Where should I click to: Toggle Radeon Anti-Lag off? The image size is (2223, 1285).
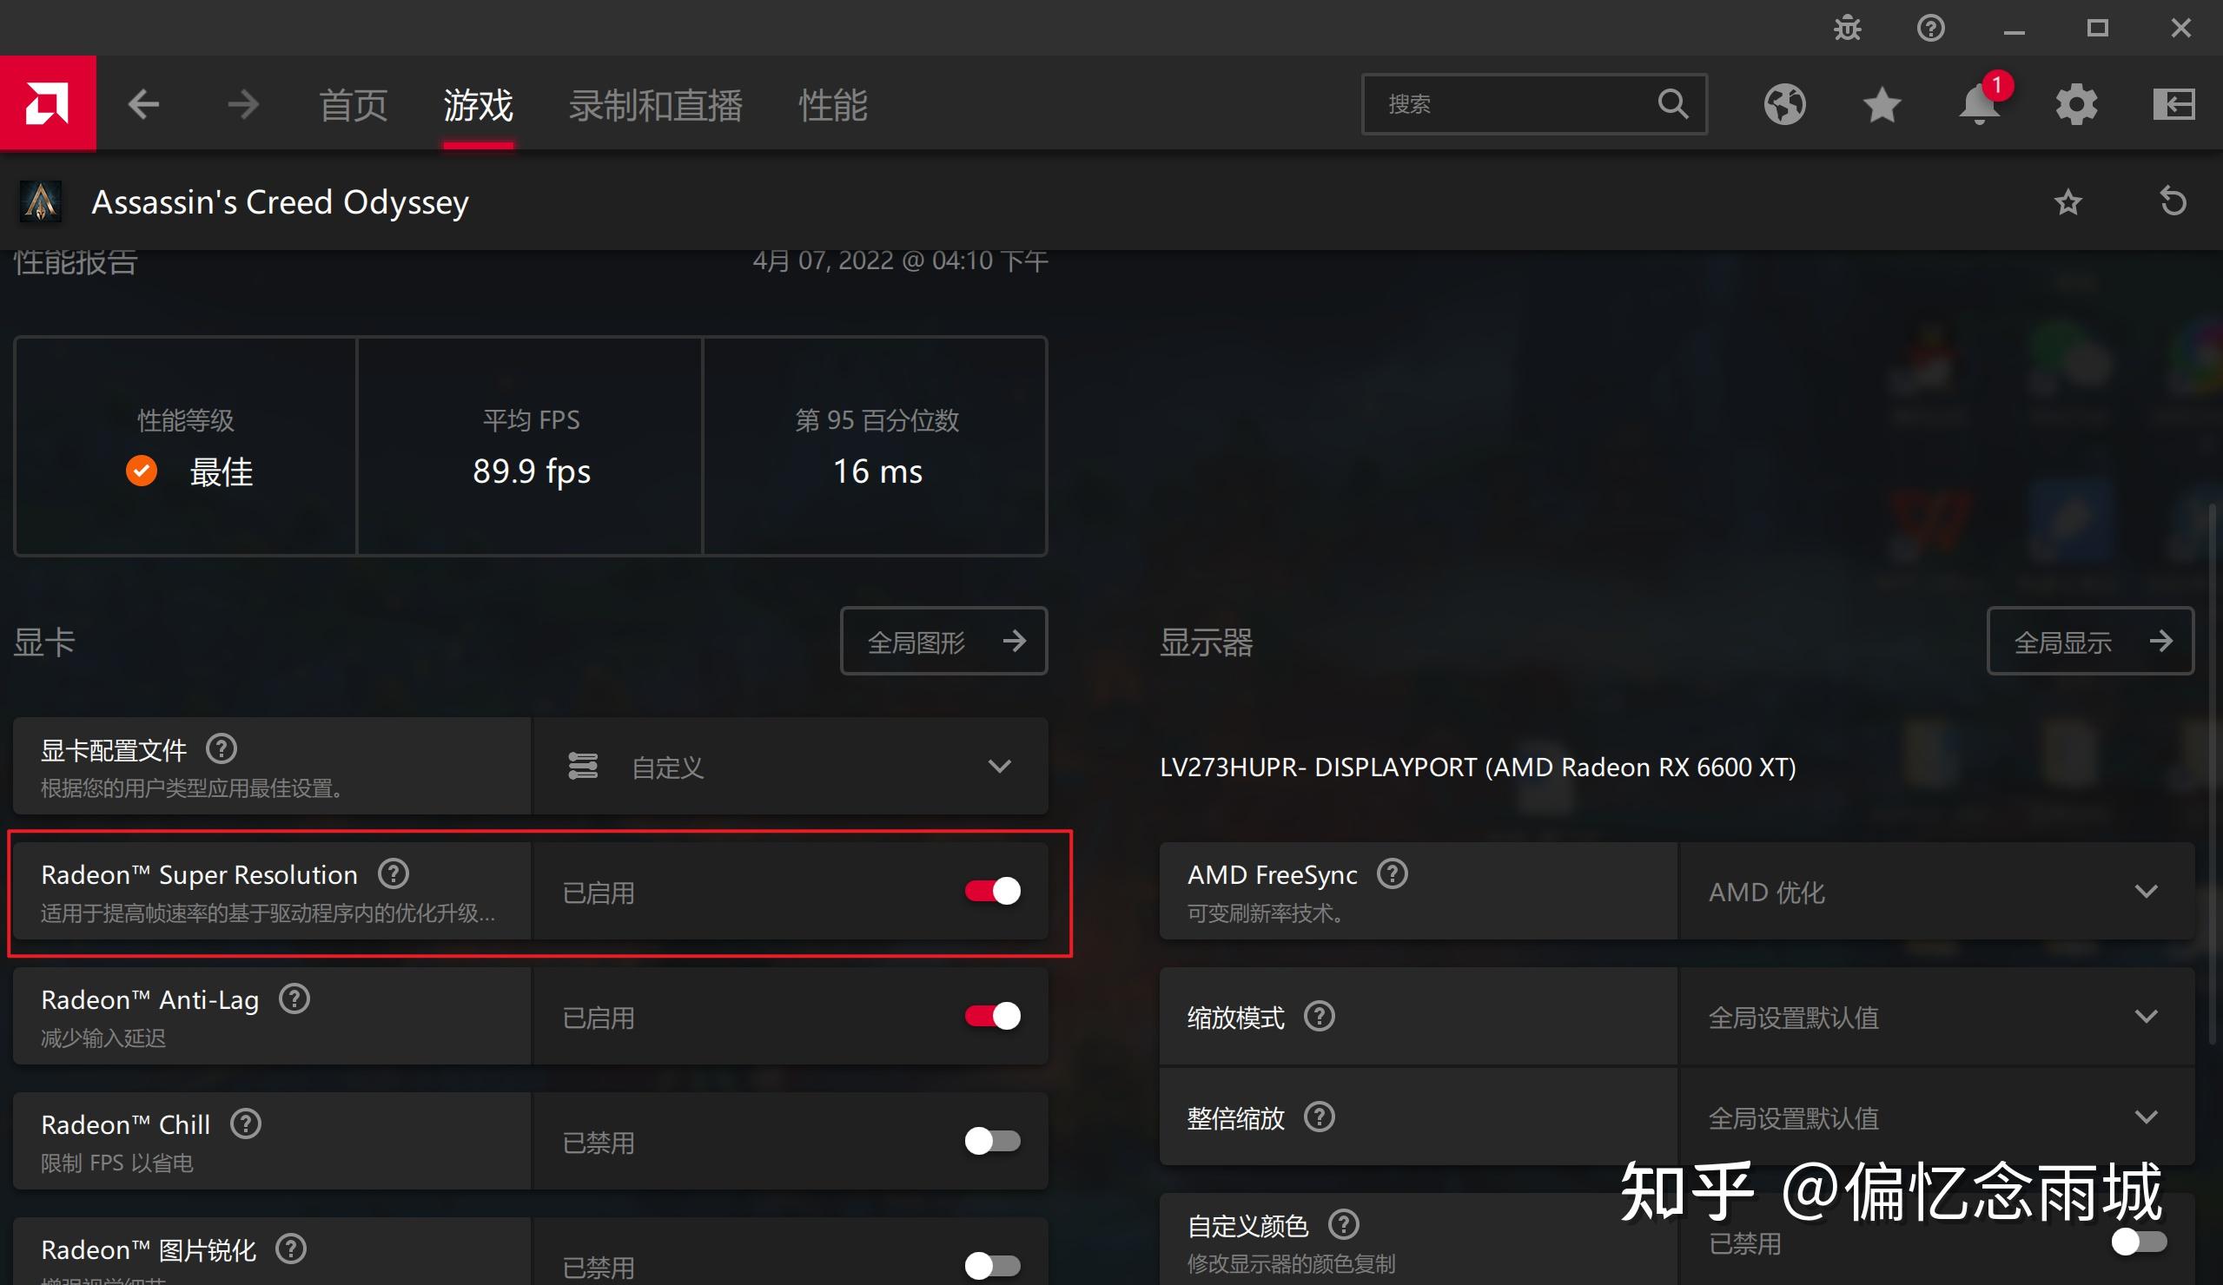coord(991,1014)
